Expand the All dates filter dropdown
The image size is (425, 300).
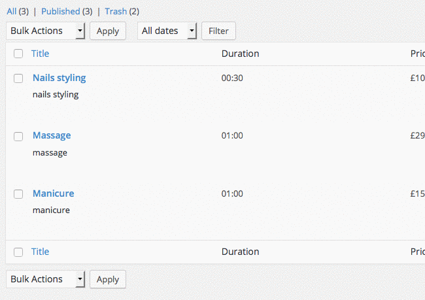coord(167,31)
